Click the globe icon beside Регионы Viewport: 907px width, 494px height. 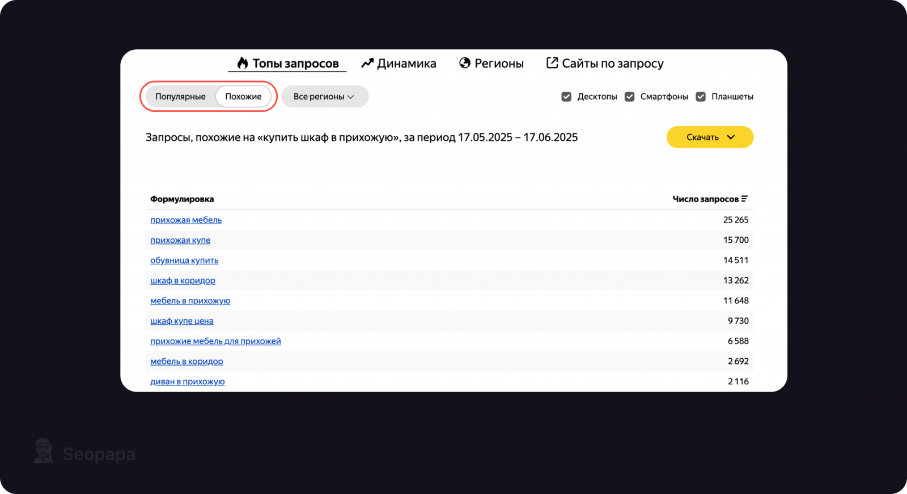pyautogui.click(x=465, y=63)
